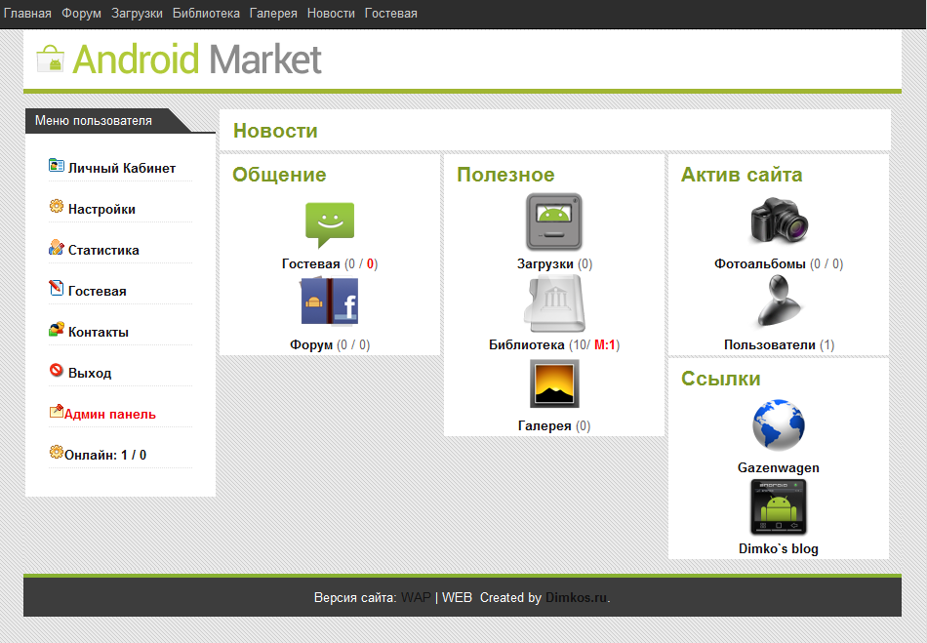Image resolution: width=927 pixels, height=643 pixels.
Task: Click the red Выход stop icon
Action: click(x=57, y=370)
